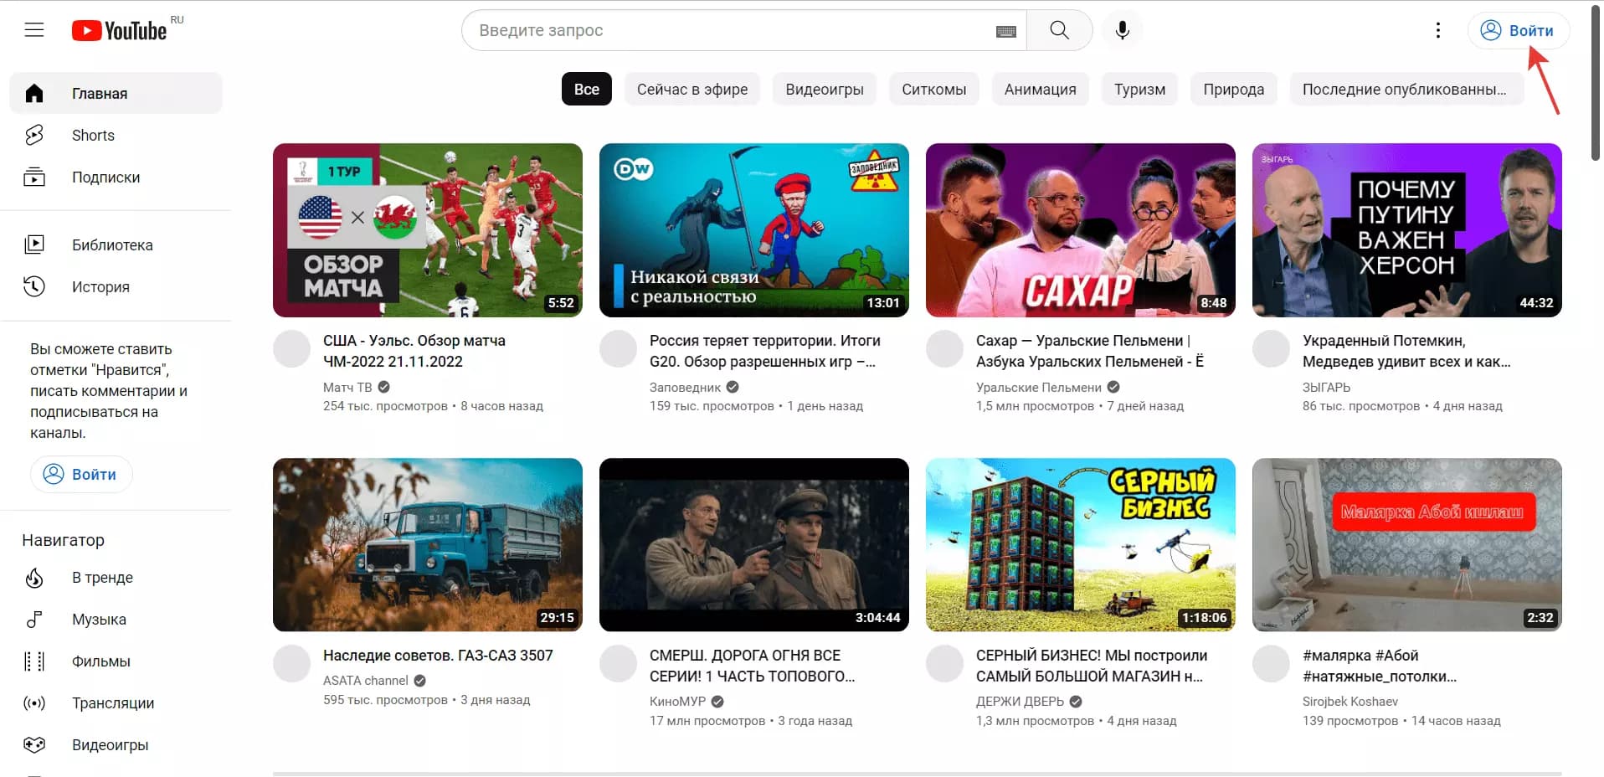Select the Видеоигры filter chip

(x=825, y=89)
